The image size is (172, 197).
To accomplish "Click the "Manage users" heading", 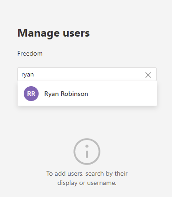I will (x=53, y=33).
